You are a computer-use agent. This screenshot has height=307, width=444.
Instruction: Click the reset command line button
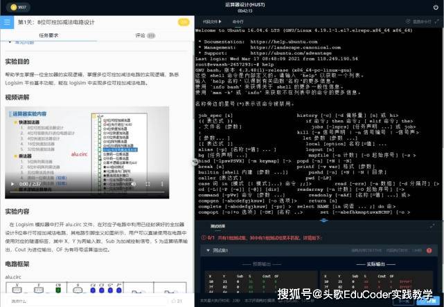coord(418,21)
